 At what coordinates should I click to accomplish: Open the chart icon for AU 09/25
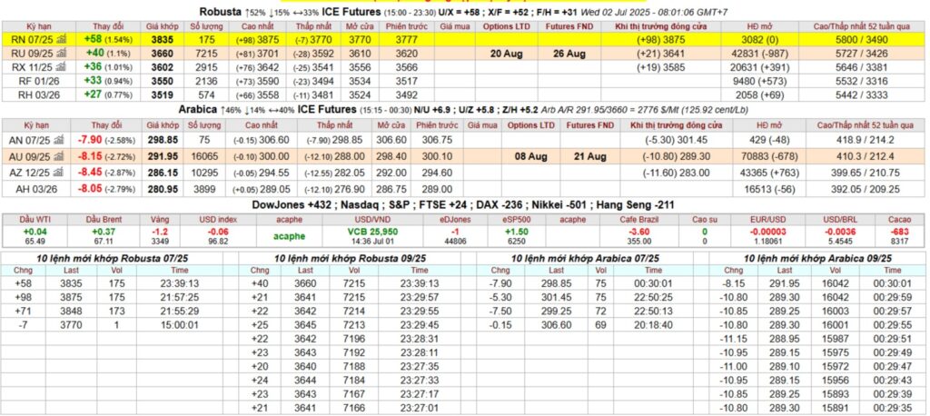[x=59, y=155]
